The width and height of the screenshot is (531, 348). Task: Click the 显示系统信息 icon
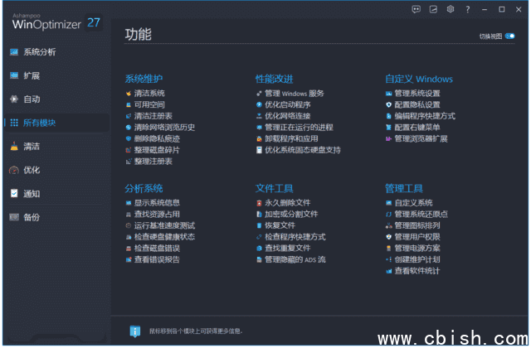(129, 203)
